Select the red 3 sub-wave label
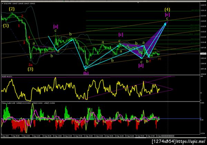Image resolution: width=207 pixels, height=145 pixels. 24,43
